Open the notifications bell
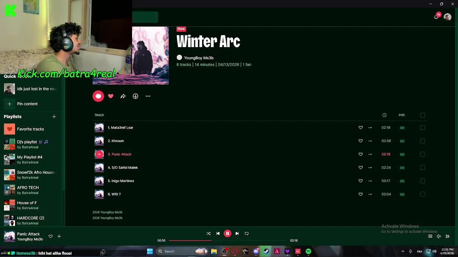The image size is (458, 257). (436, 17)
